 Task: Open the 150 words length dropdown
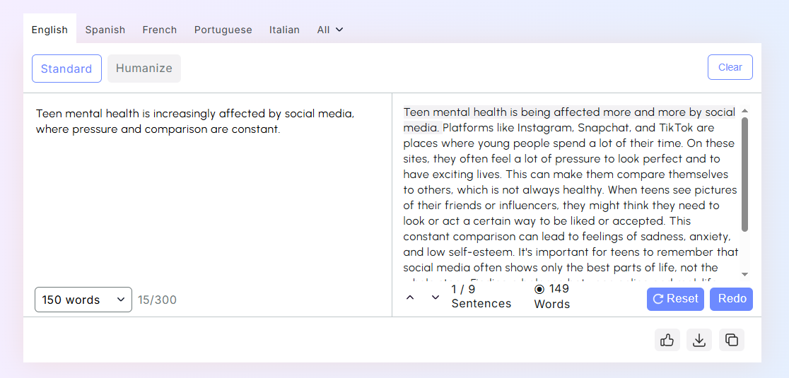click(x=83, y=300)
